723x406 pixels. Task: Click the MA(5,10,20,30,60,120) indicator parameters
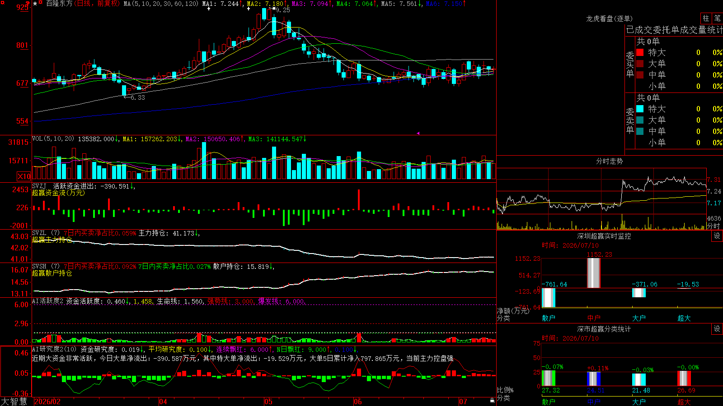161,4
